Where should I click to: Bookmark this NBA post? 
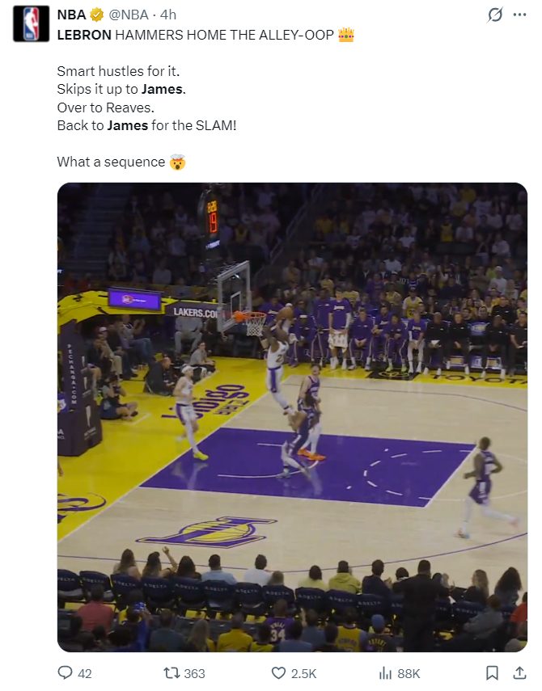[492, 672]
